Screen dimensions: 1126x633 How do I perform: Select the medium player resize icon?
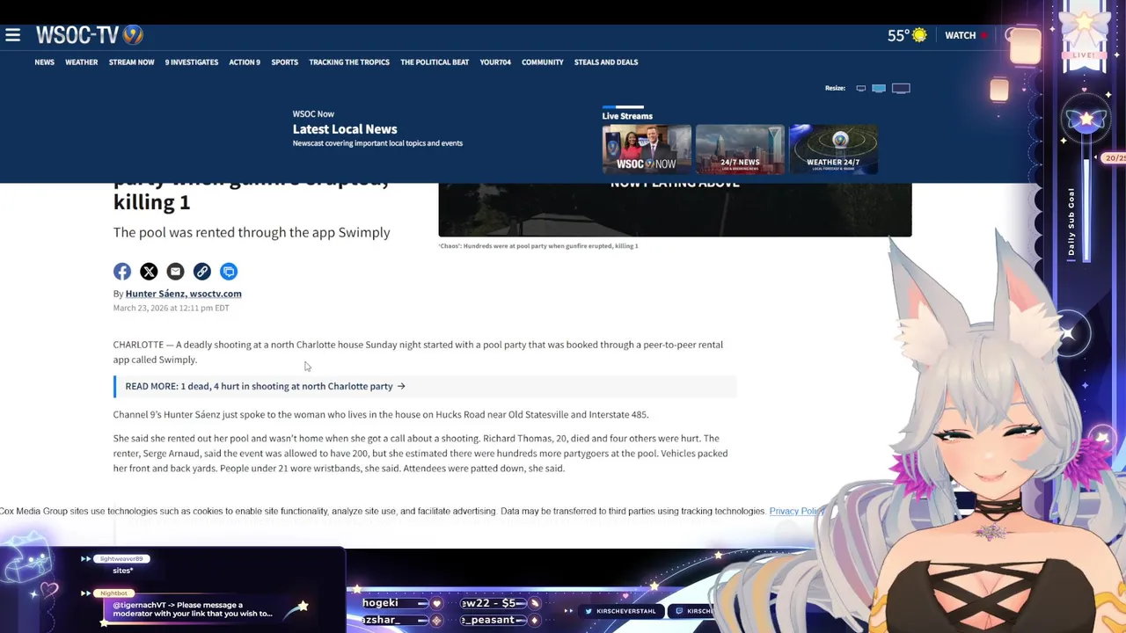[878, 88]
